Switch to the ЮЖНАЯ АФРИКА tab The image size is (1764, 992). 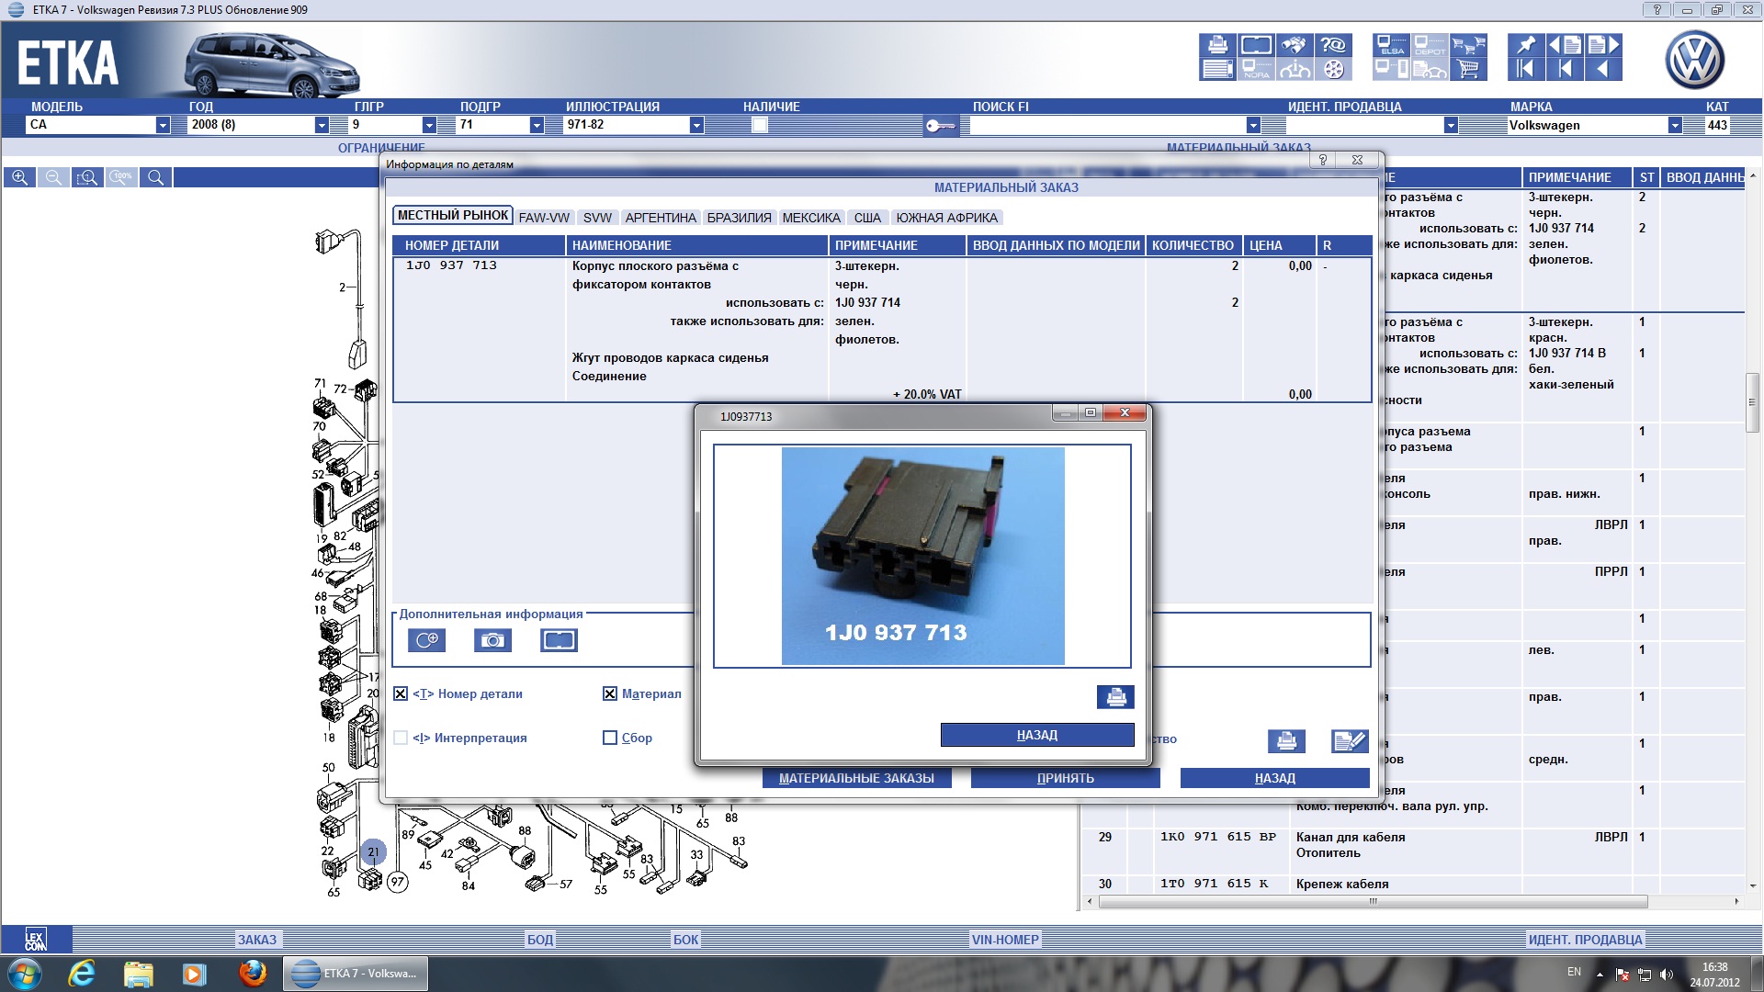946,218
